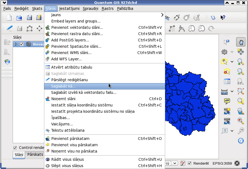Choose Pievienot WMS slāni... entry
Image resolution: width=248 pixels, height=169 pixels.
105,53
